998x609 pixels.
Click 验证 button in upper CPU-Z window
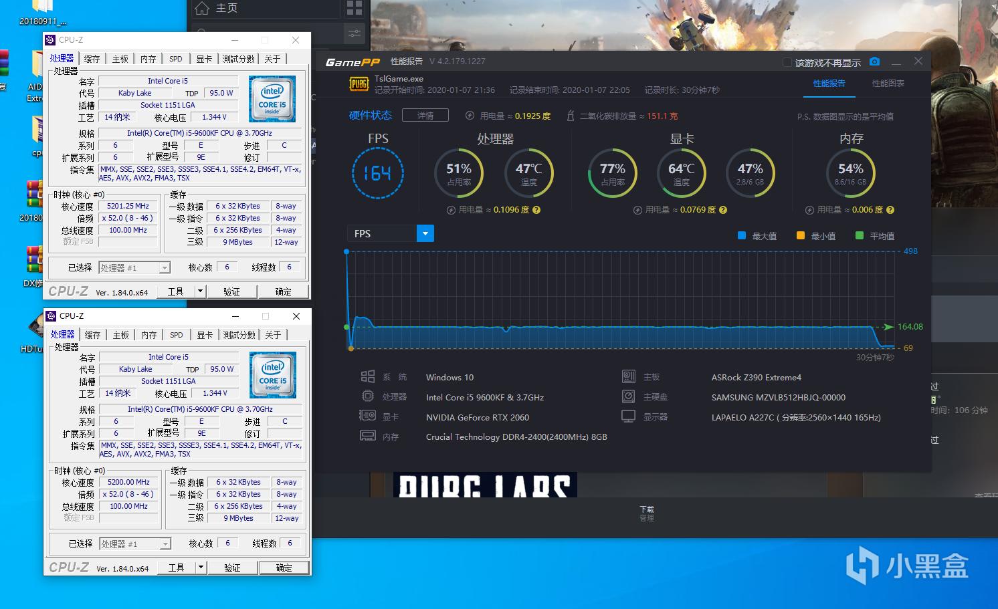[x=231, y=291]
